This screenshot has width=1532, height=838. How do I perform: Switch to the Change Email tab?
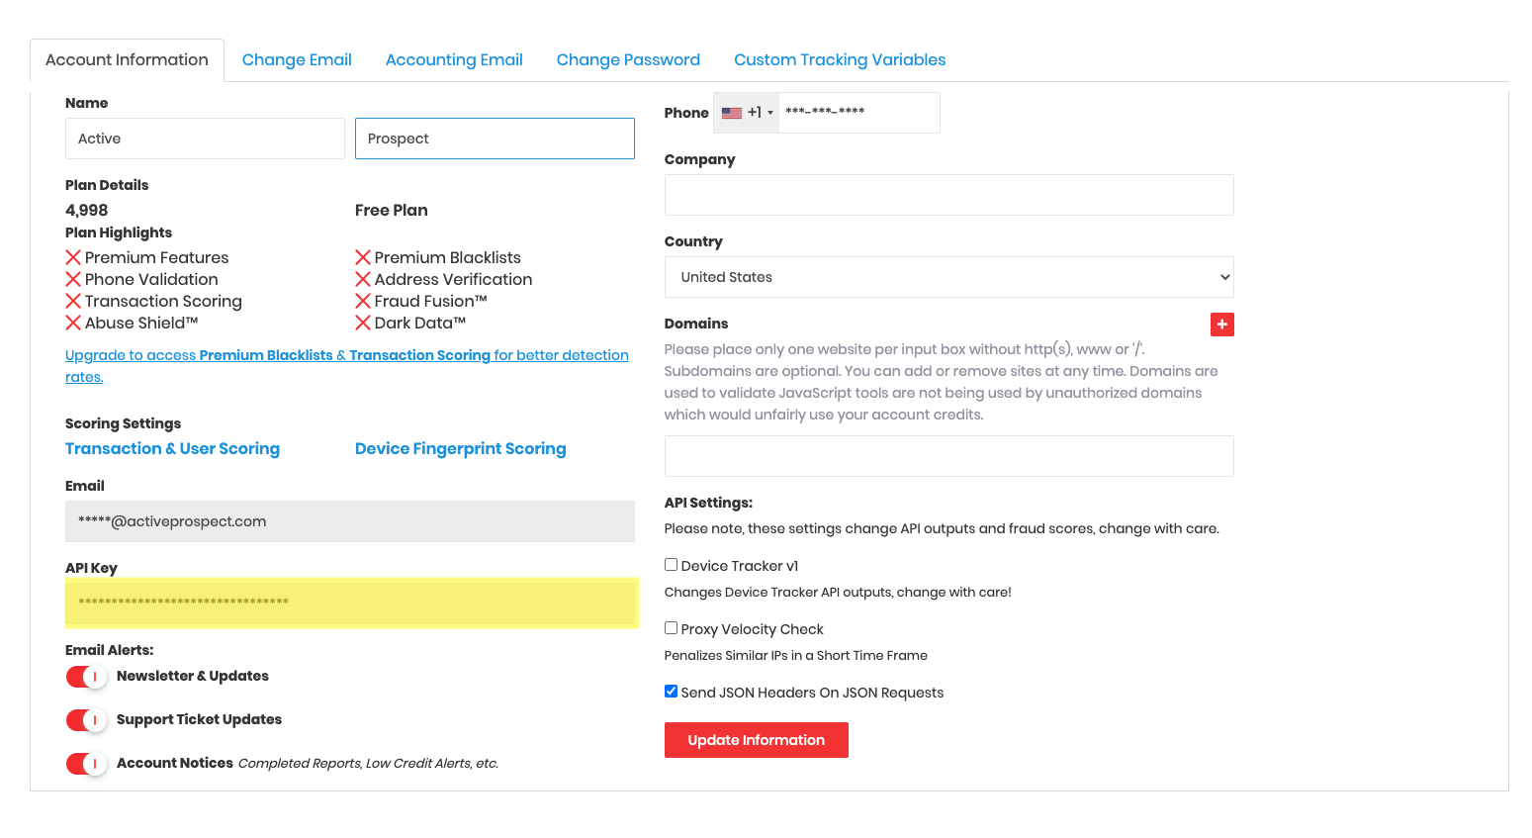coord(297,60)
